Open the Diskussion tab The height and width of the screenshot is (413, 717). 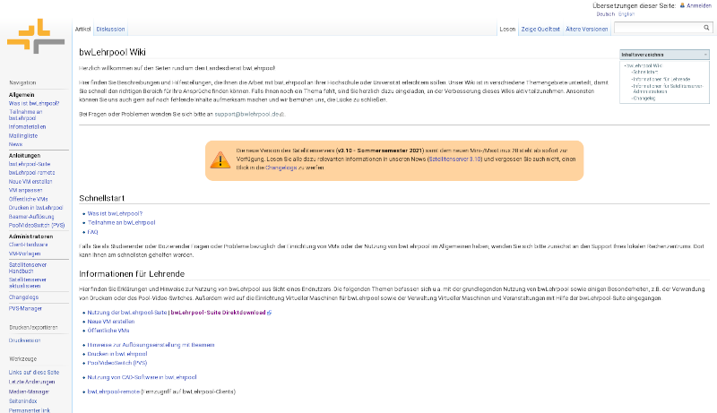[x=110, y=29]
